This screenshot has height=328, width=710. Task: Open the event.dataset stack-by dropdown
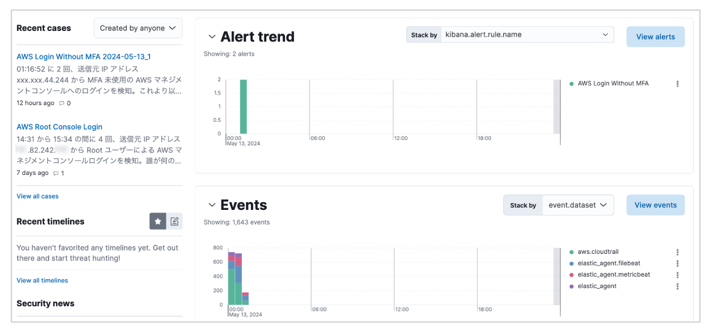(578, 205)
